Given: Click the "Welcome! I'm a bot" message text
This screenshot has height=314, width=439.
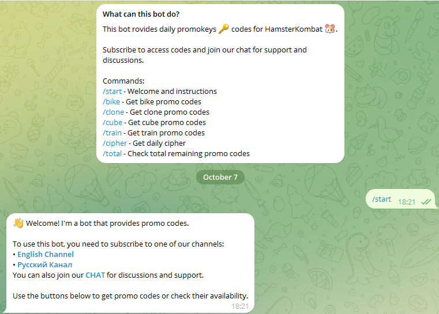Looking at the screenshot, I should coord(107,223).
